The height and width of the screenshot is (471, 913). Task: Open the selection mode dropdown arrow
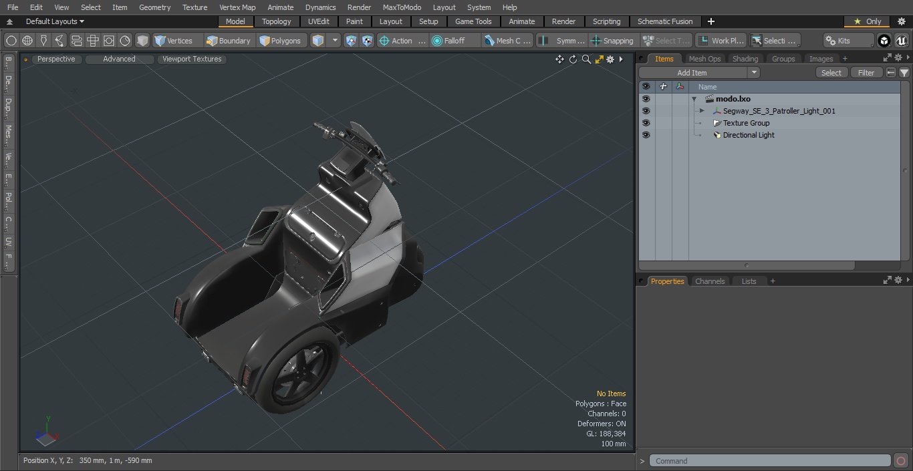[335, 41]
